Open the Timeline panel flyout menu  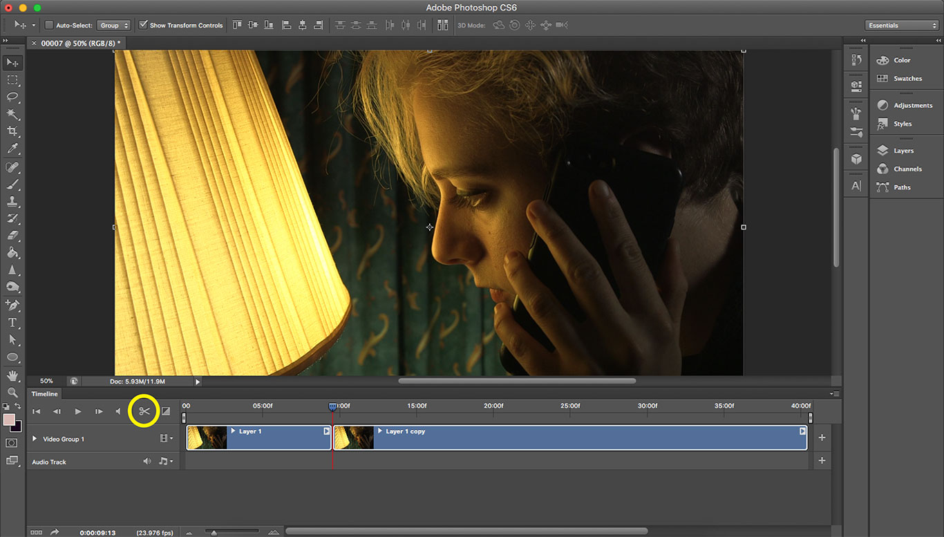click(x=835, y=394)
